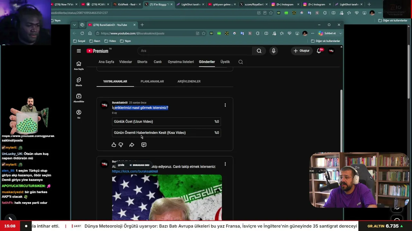Open the YouTube account avatar menu
This screenshot has height=231, width=412.
[331, 51]
